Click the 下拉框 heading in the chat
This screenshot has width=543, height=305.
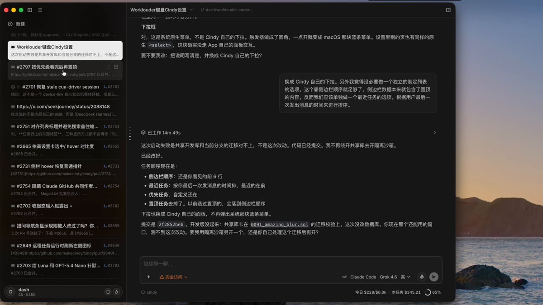tap(148, 27)
